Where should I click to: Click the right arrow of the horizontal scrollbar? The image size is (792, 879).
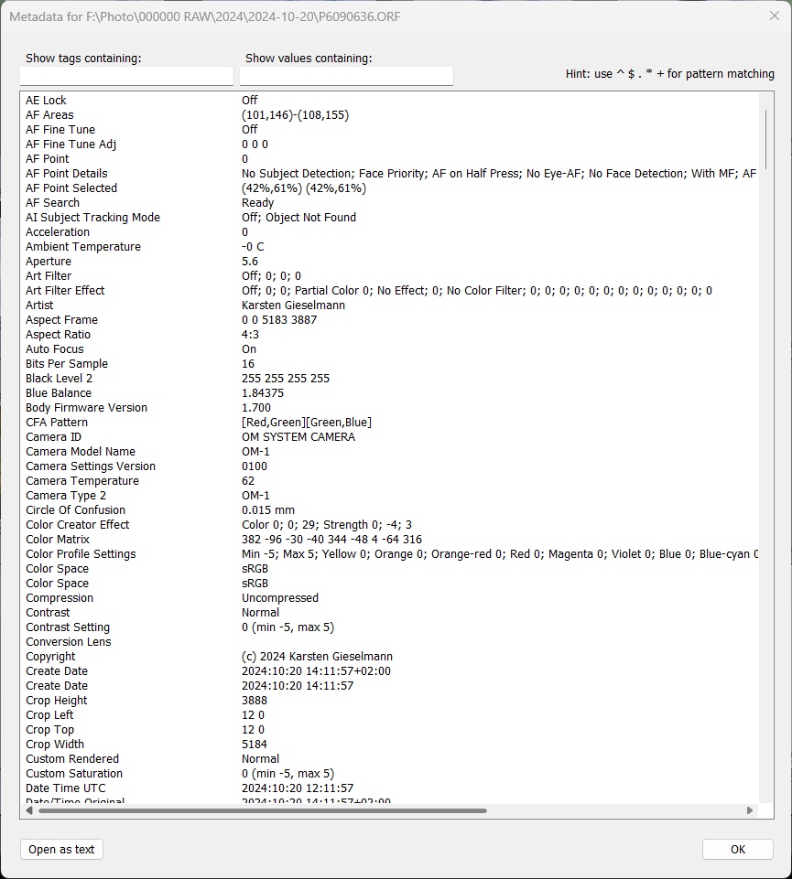(747, 810)
